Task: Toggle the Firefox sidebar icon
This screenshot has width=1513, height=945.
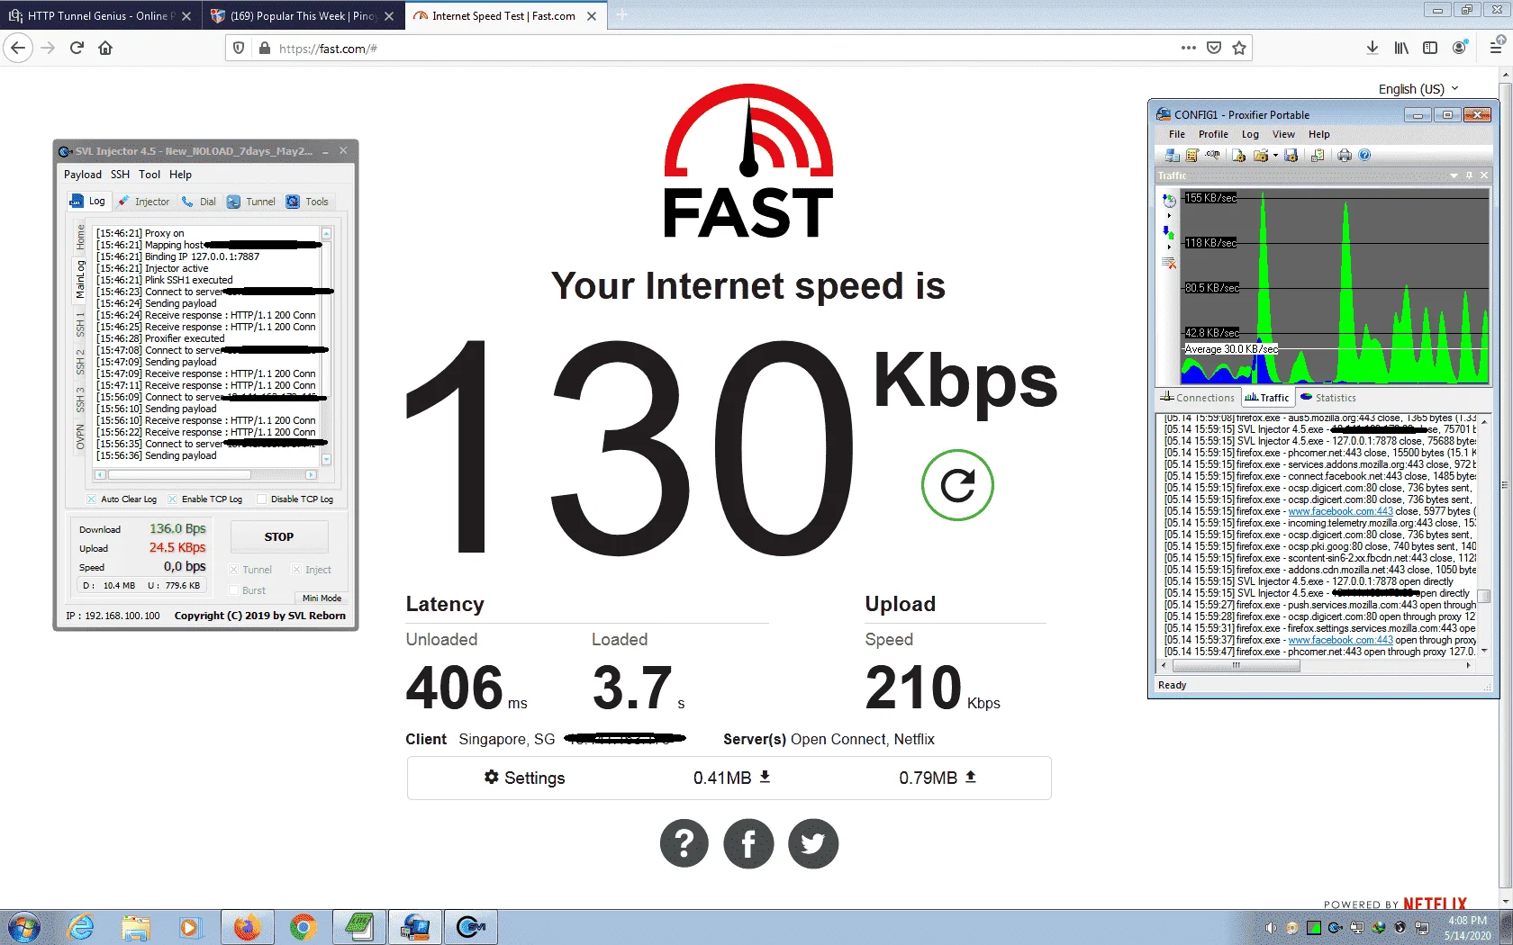Action: pyautogui.click(x=1430, y=49)
